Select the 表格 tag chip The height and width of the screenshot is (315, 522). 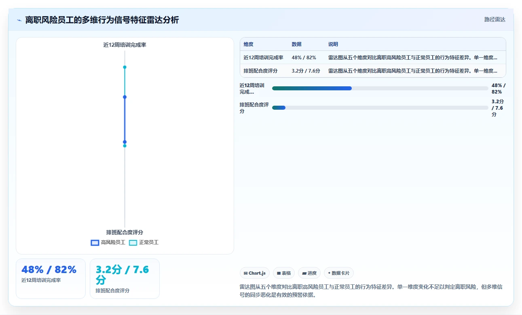coord(284,273)
